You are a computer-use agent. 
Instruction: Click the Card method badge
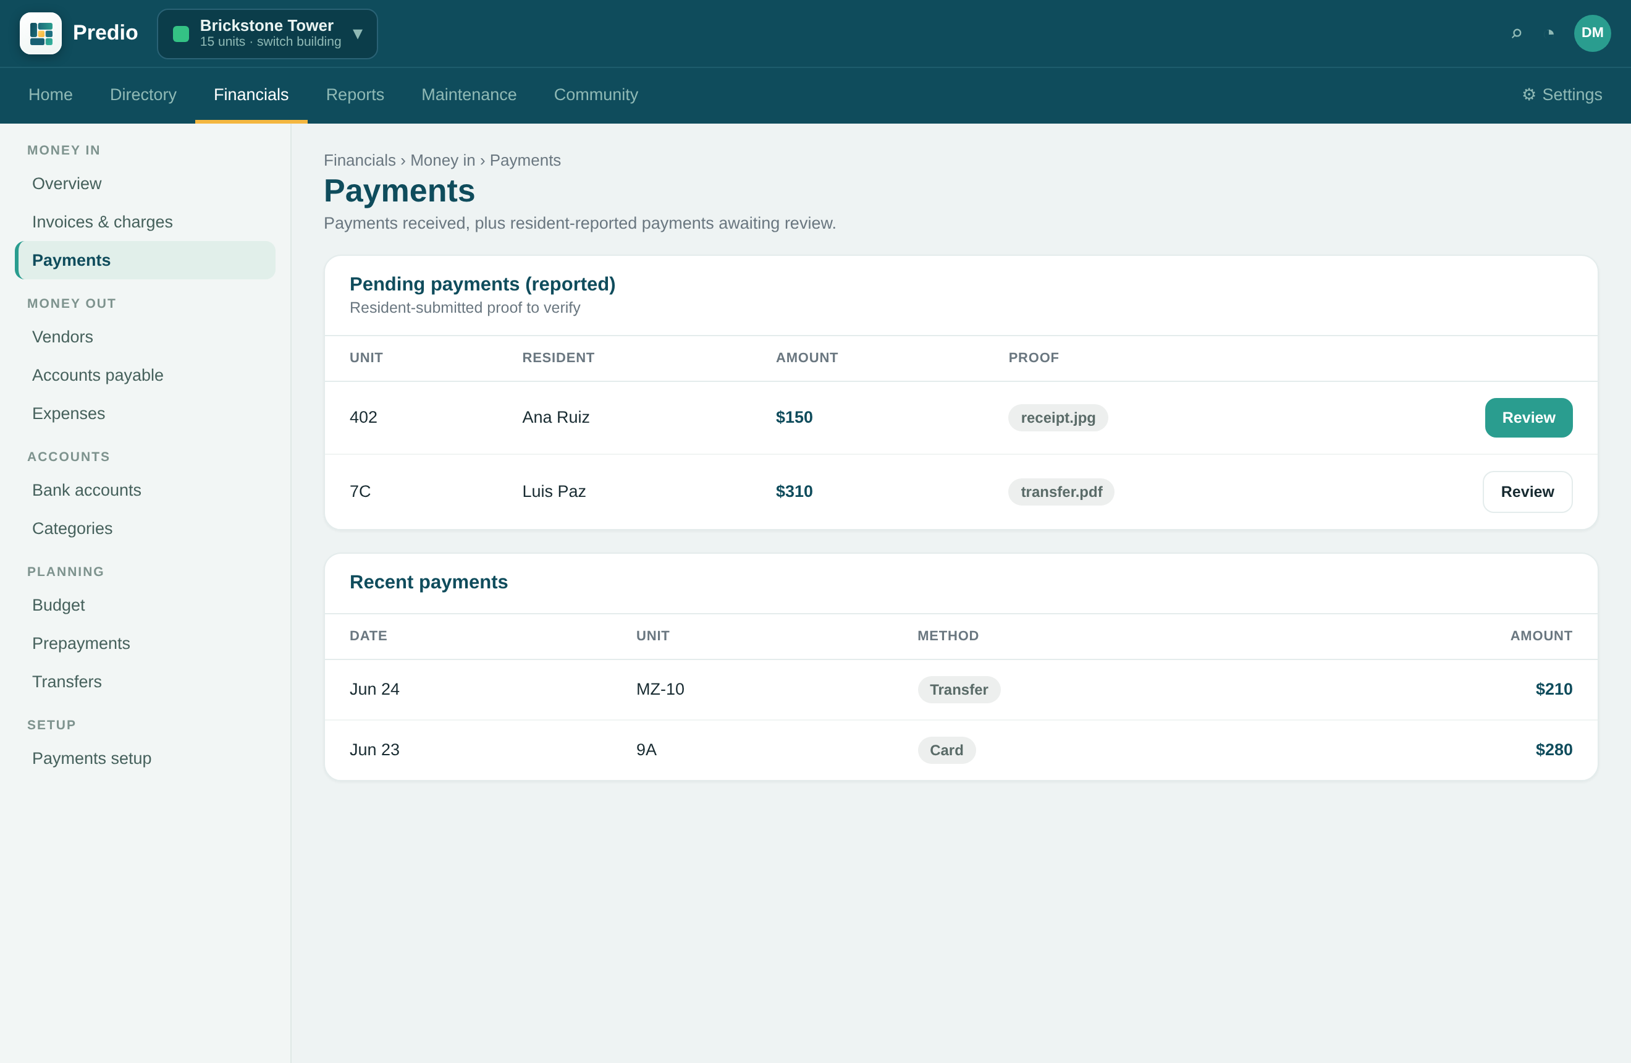pos(946,750)
